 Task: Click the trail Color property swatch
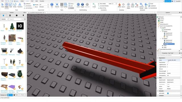point(168,60)
